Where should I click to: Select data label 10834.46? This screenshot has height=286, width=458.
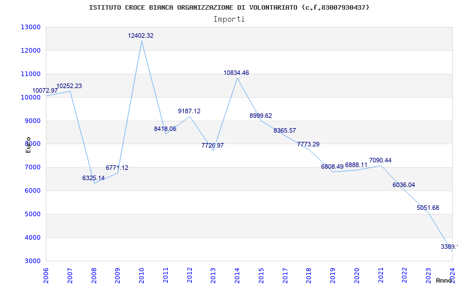point(236,73)
